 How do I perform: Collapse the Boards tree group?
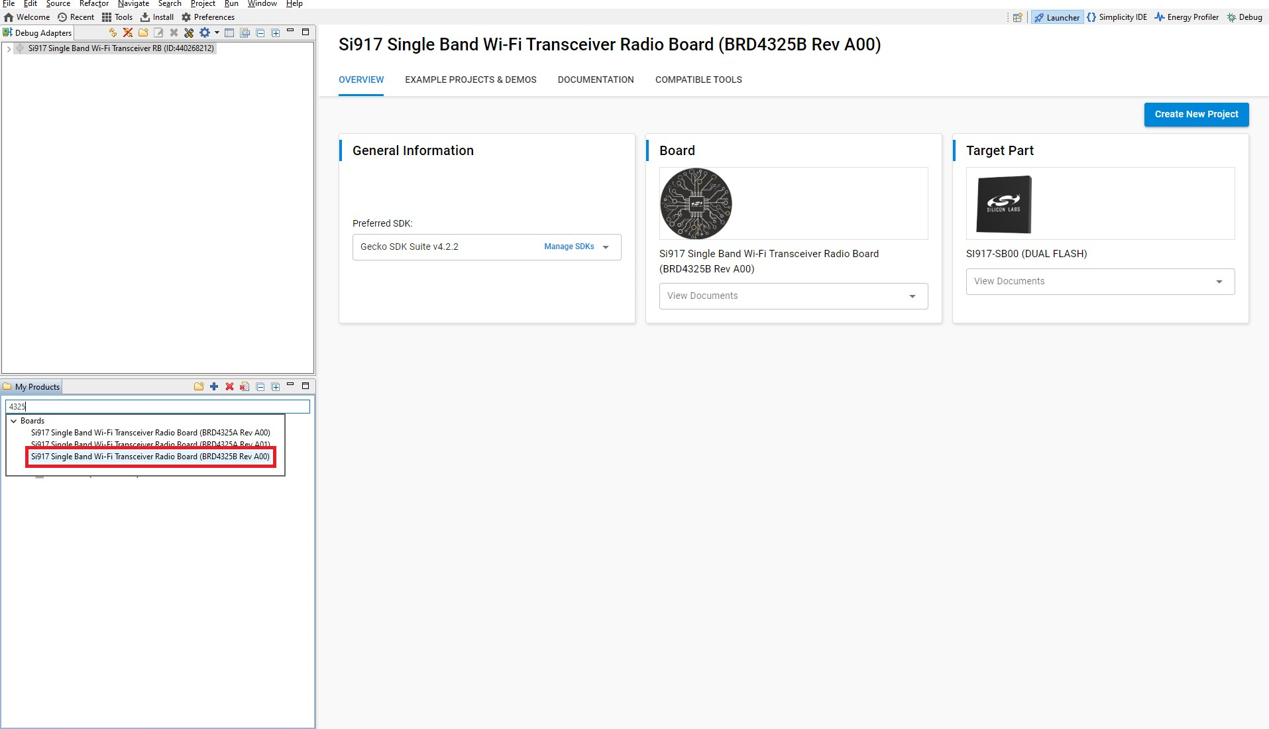(x=13, y=421)
